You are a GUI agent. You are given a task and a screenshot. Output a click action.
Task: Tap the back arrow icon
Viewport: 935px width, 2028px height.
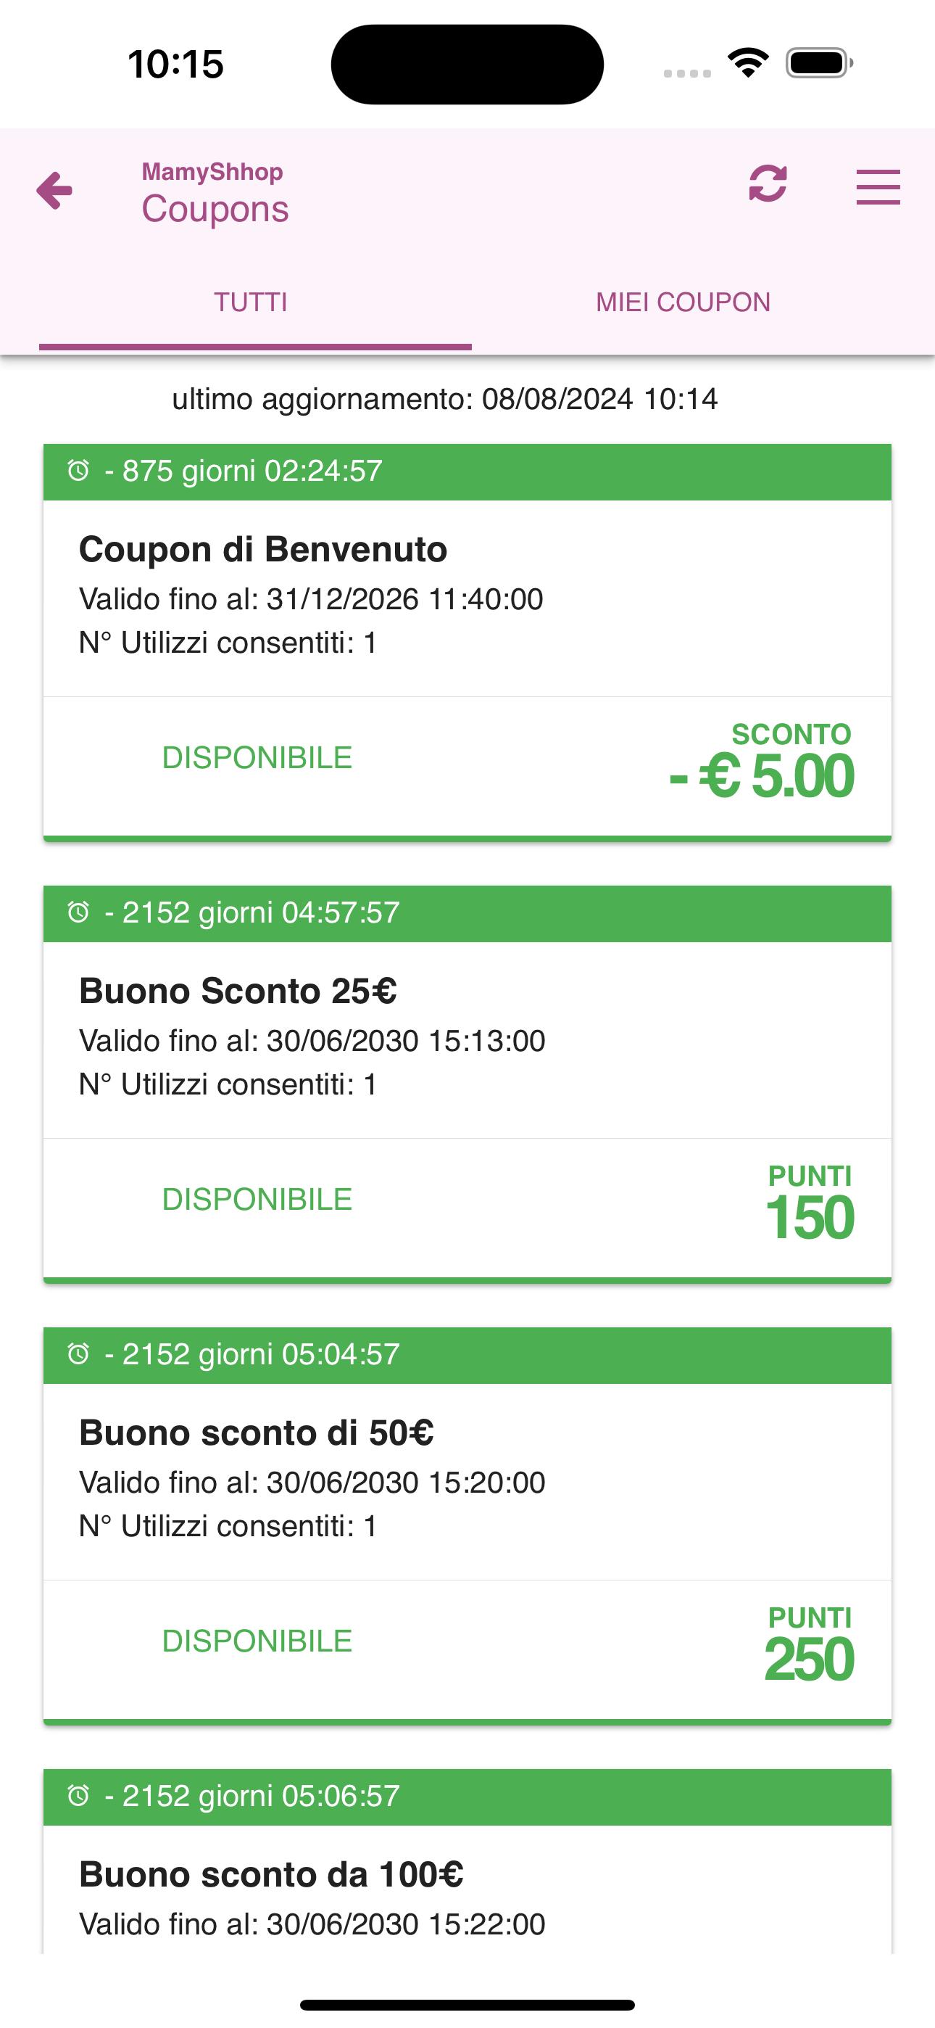tap(54, 191)
